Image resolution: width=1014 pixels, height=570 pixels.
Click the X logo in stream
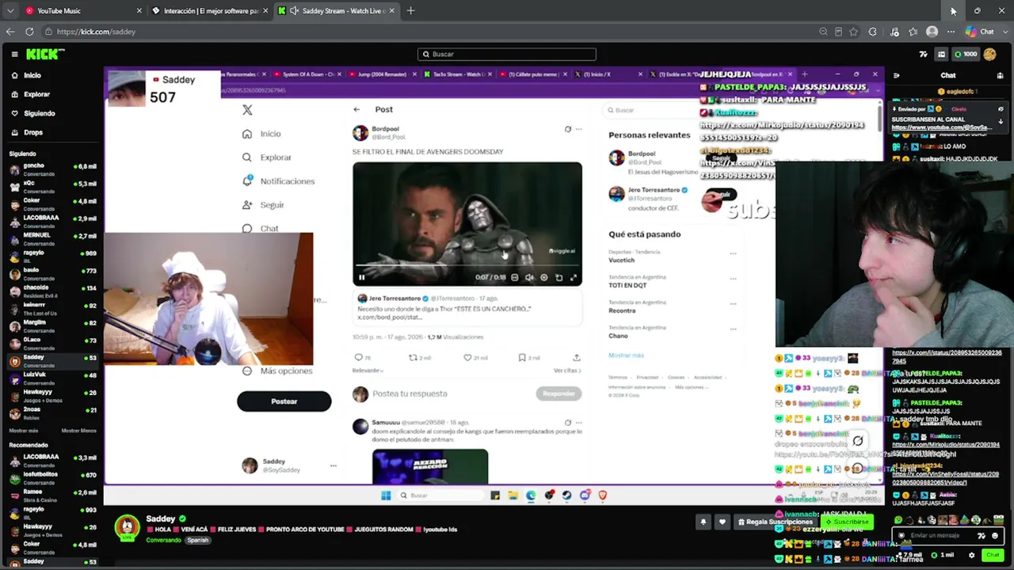pos(247,111)
